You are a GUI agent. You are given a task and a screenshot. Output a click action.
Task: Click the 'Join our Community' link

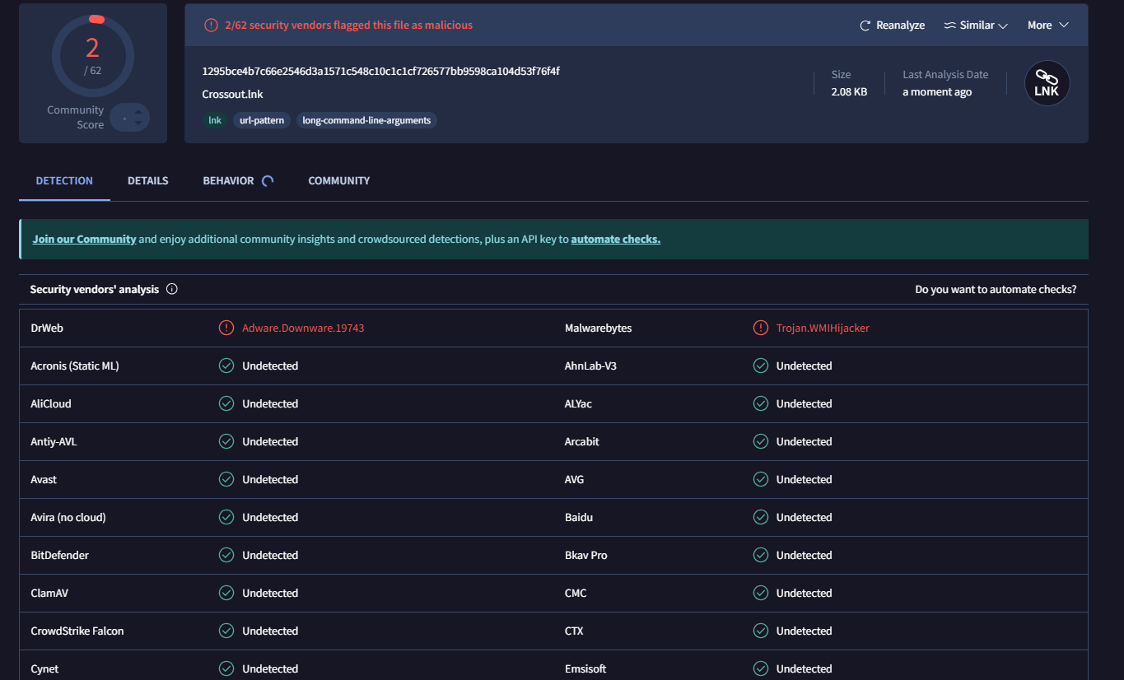click(84, 239)
